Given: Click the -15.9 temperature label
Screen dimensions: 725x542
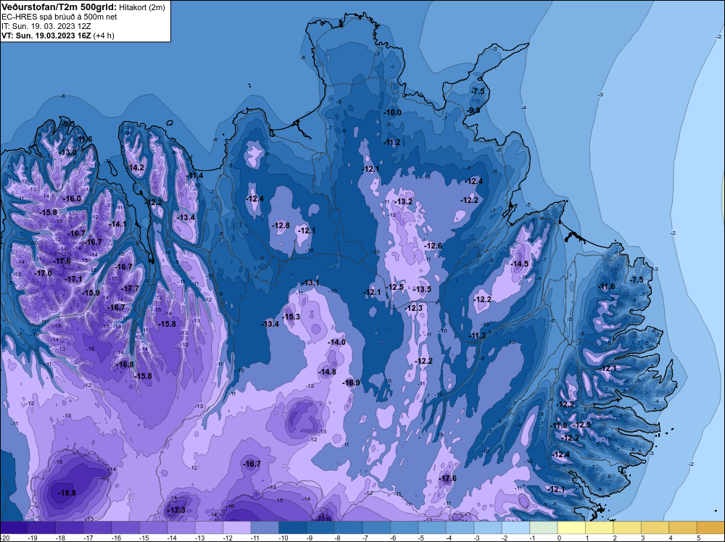Looking at the screenshot, I should (91, 293).
